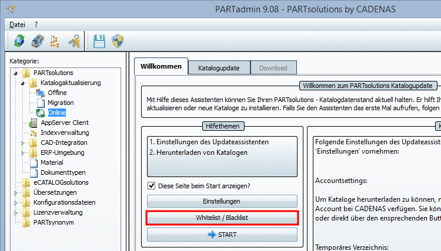This screenshot has width=441, height=251.
Task: Click the PARTadmin app icon in title bar
Action: pos(11,9)
